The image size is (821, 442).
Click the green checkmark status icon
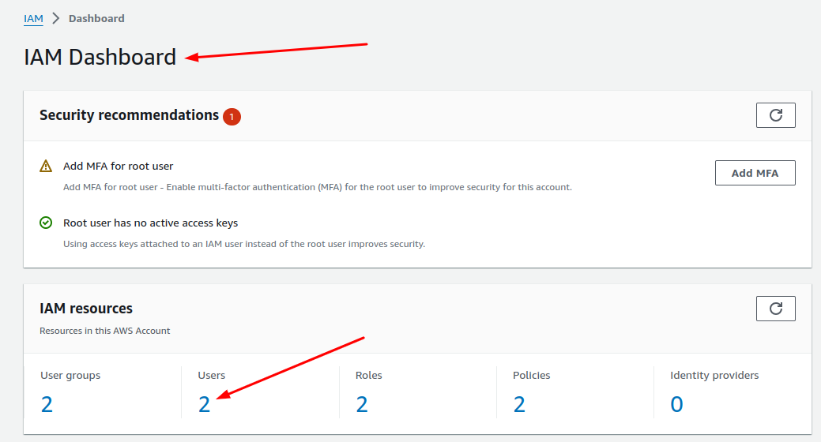tap(46, 223)
